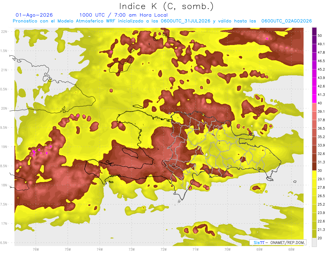Click the valid-until time '0600UTC_02AGO2026'
327x253 pixels.
(287, 21)
